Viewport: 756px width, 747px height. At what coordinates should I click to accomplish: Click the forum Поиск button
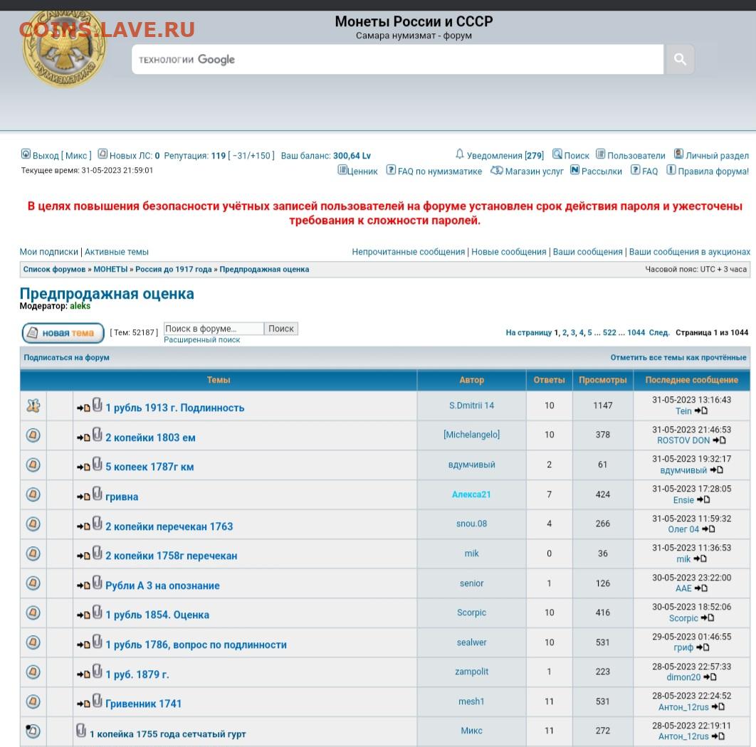tap(281, 329)
